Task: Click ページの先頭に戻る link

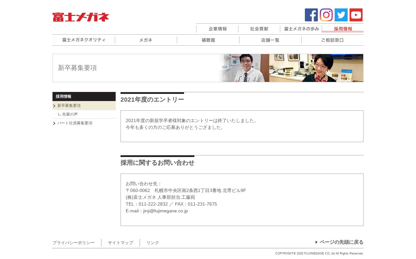Action: (x=341, y=242)
